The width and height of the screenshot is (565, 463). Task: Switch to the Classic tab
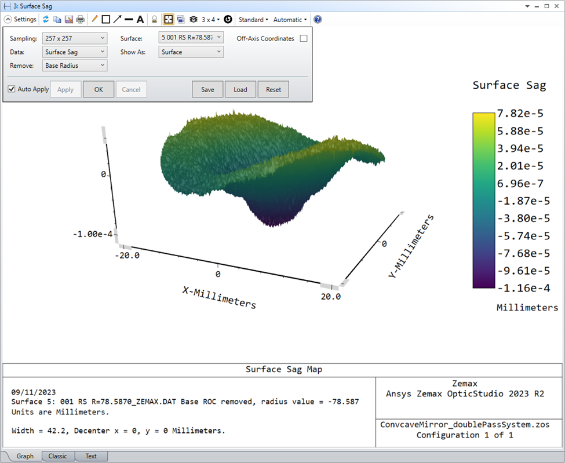57,456
